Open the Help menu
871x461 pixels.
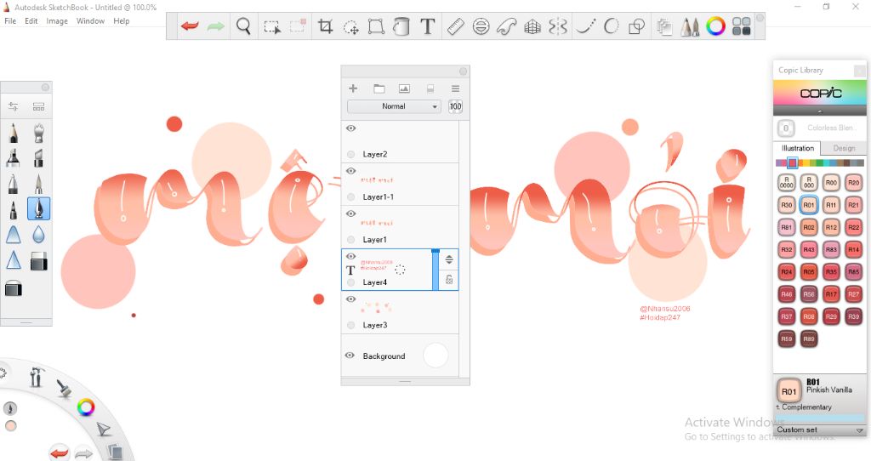122,21
